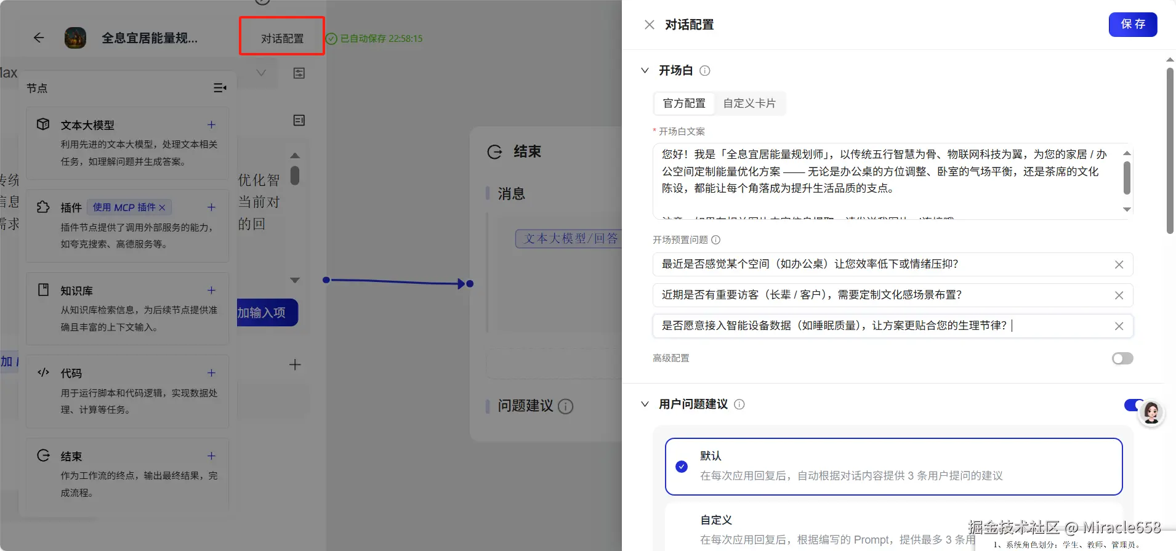Click the 已自动保存 status text
The height and width of the screenshot is (551, 1176).
381,38
